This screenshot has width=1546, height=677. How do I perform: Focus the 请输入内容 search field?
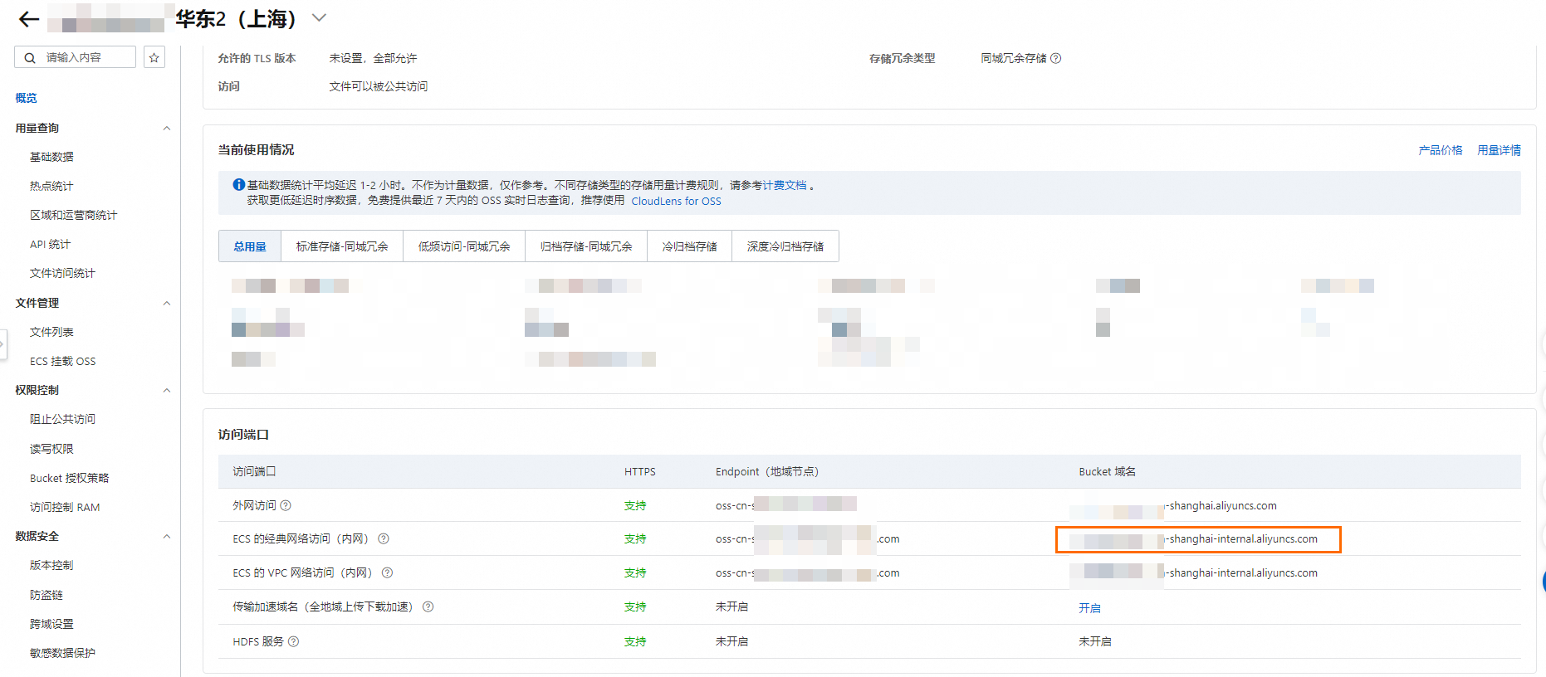(x=76, y=57)
